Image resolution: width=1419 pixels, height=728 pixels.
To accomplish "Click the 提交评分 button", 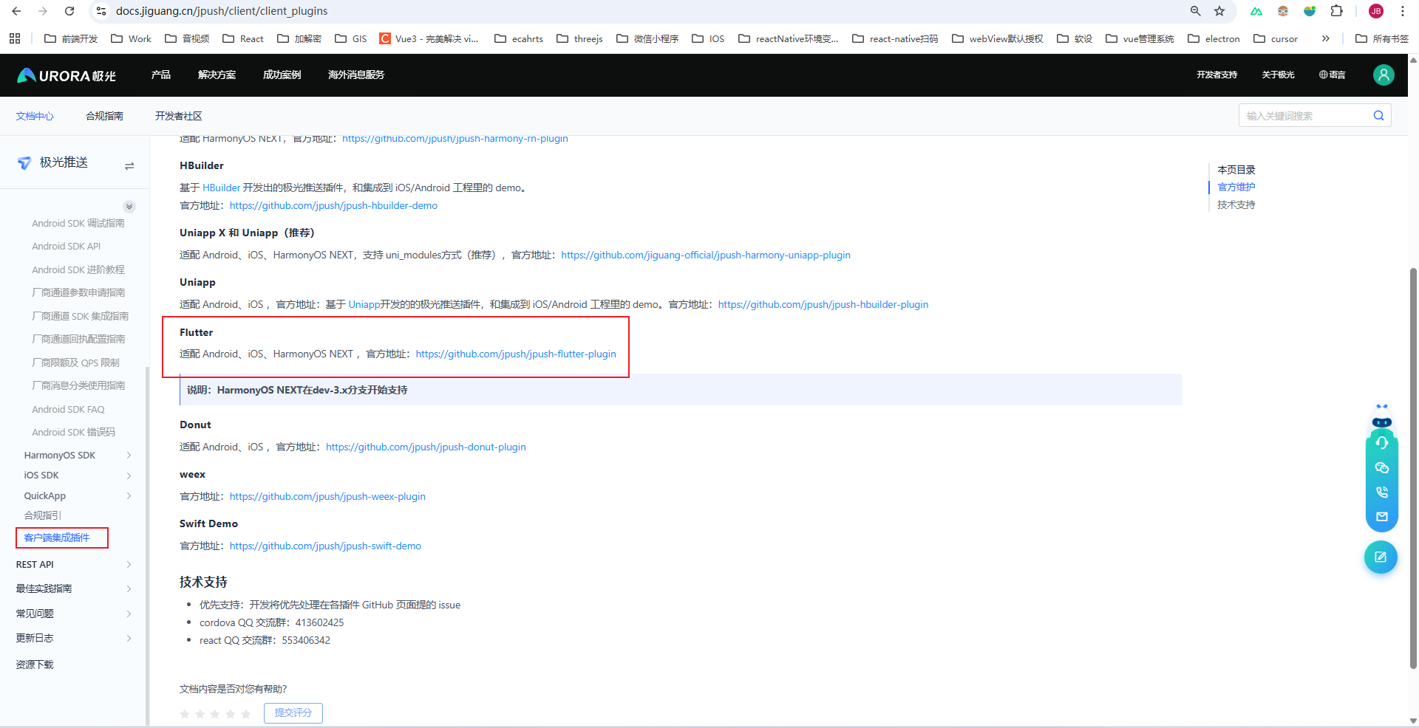I will pyautogui.click(x=293, y=713).
